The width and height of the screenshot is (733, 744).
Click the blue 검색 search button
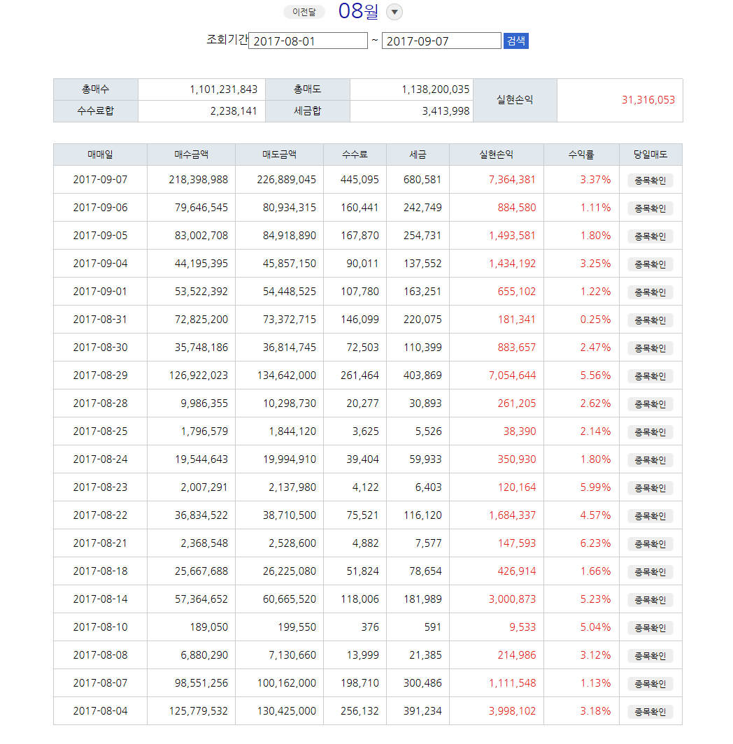[516, 41]
